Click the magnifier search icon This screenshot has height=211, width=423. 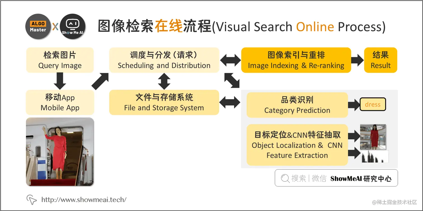(x=285, y=178)
